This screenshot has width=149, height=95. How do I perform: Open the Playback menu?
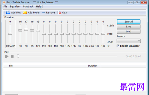click(x=28, y=6)
